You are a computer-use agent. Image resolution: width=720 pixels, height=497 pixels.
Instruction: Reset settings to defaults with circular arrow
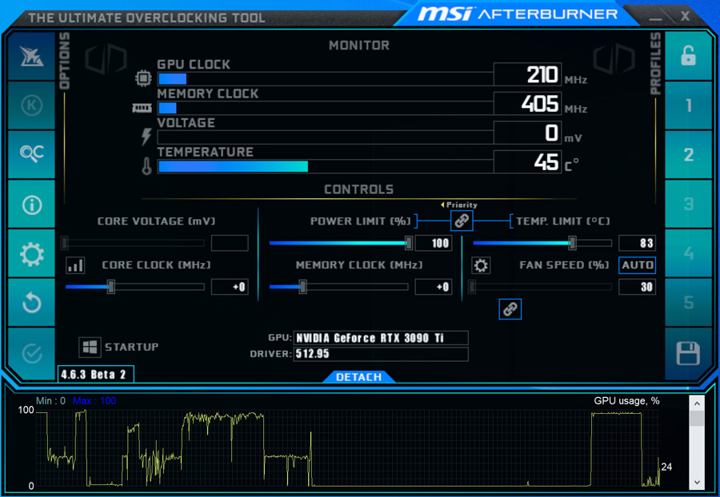point(31,303)
